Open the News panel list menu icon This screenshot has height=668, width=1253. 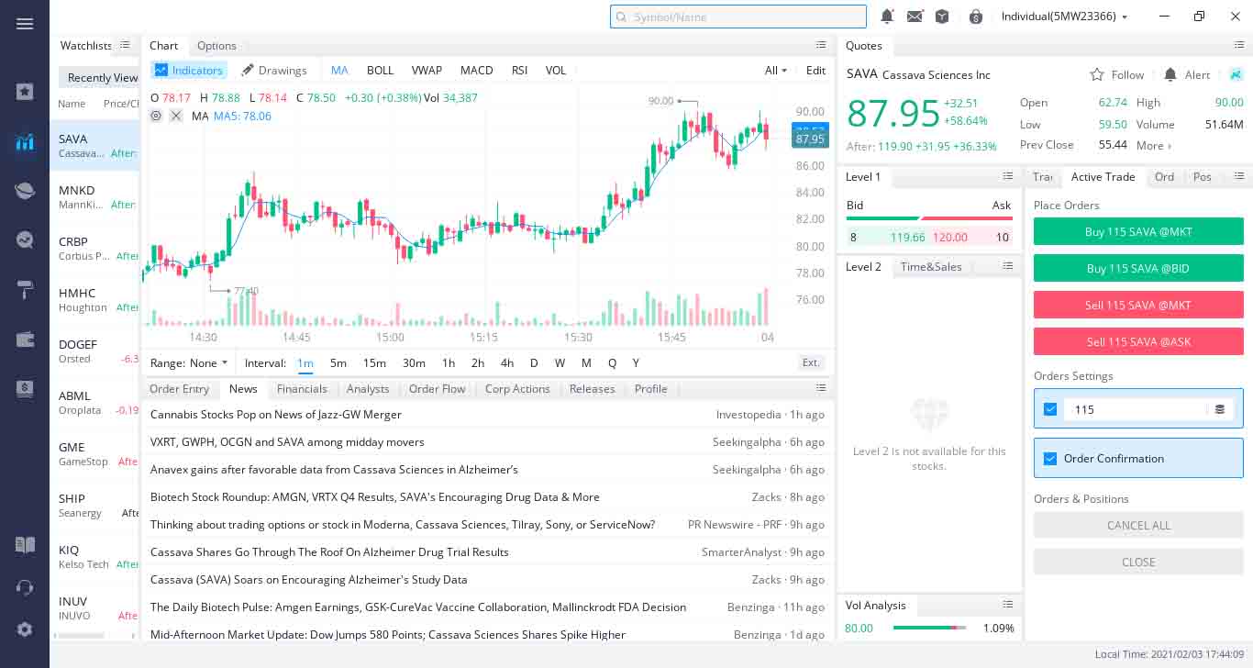coord(821,388)
